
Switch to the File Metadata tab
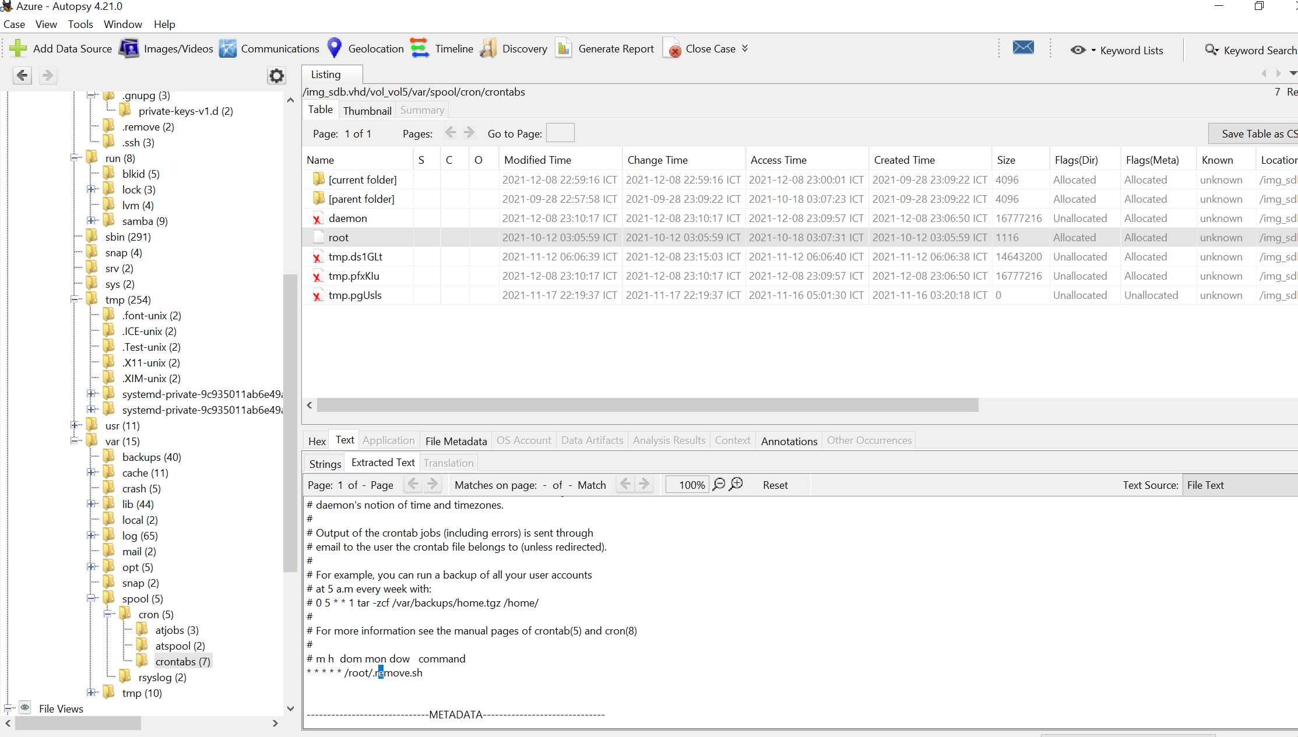pyautogui.click(x=456, y=441)
